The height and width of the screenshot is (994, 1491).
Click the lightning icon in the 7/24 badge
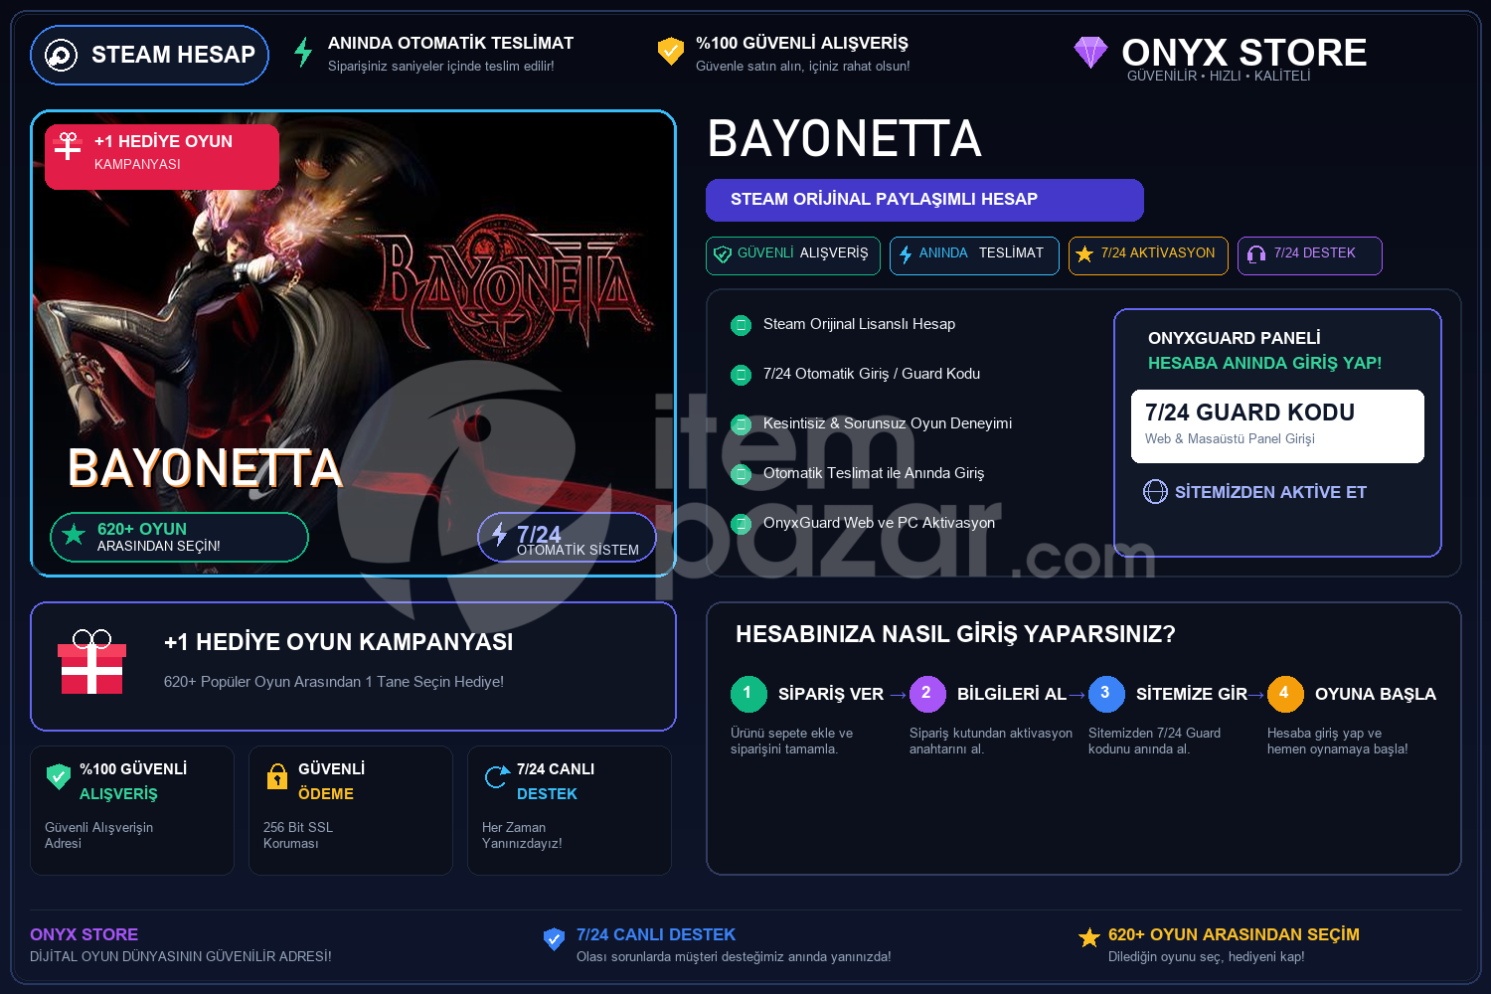pyautogui.click(x=499, y=535)
